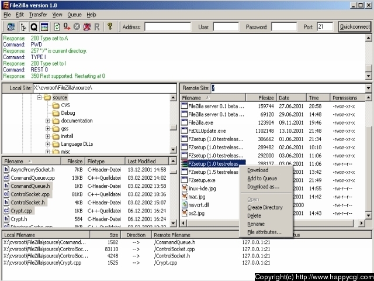Click the red disconnect toolbar icon
The height and width of the screenshot is (281, 374).
point(87,27)
